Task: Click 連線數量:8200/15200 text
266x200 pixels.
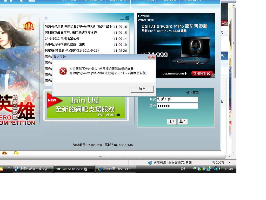Action: pyautogui.click(x=87, y=145)
